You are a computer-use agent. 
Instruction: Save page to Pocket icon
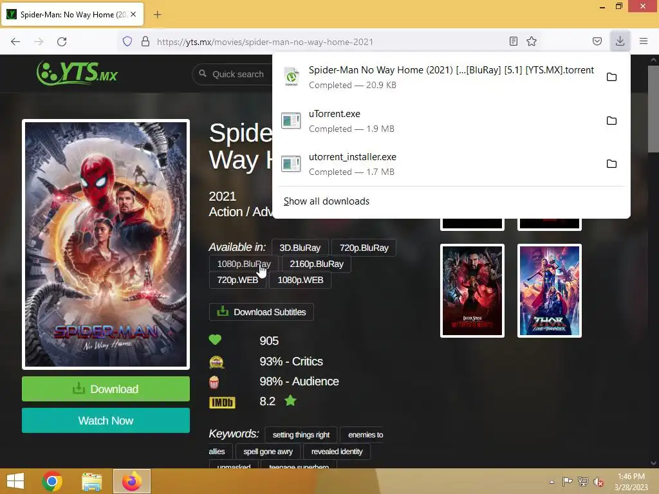pyautogui.click(x=597, y=41)
